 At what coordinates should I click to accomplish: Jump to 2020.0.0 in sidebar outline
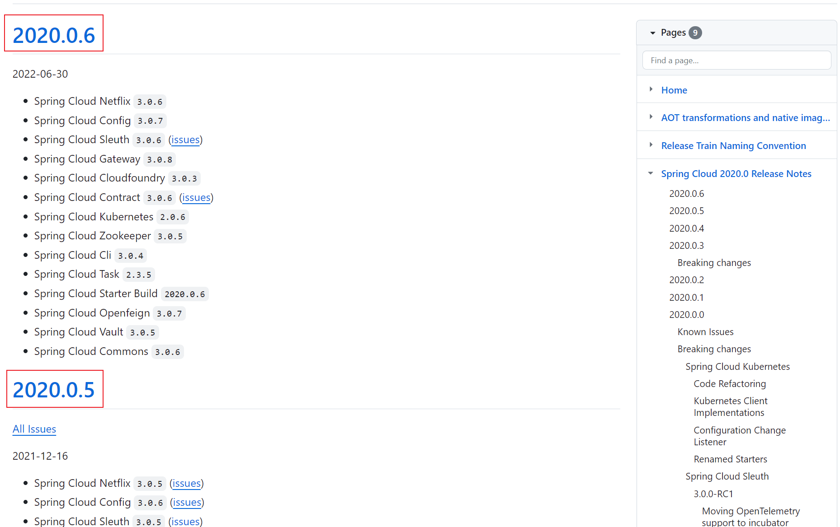point(686,315)
